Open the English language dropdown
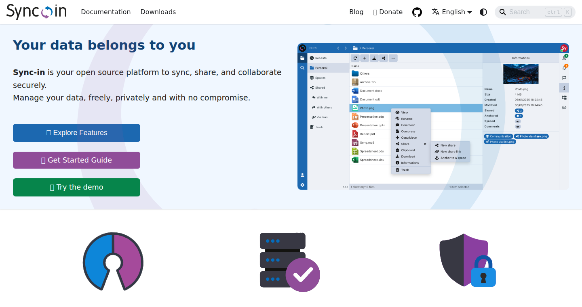Screen dimensions: 582x307 pyautogui.click(x=452, y=12)
